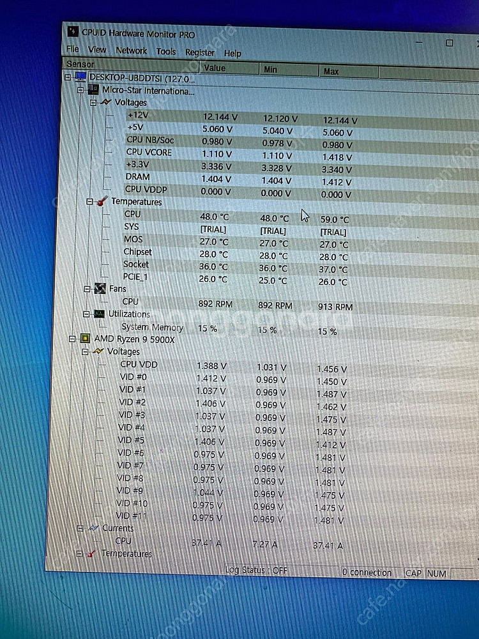Collapse the Ryzen Temperatures group at bottom

pos(79,553)
